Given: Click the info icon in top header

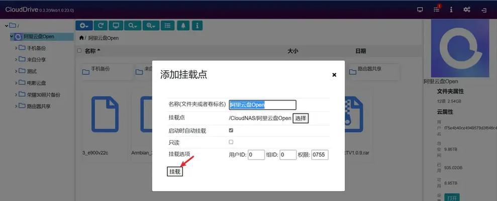Looking at the screenshot, I should click(451, 10).
